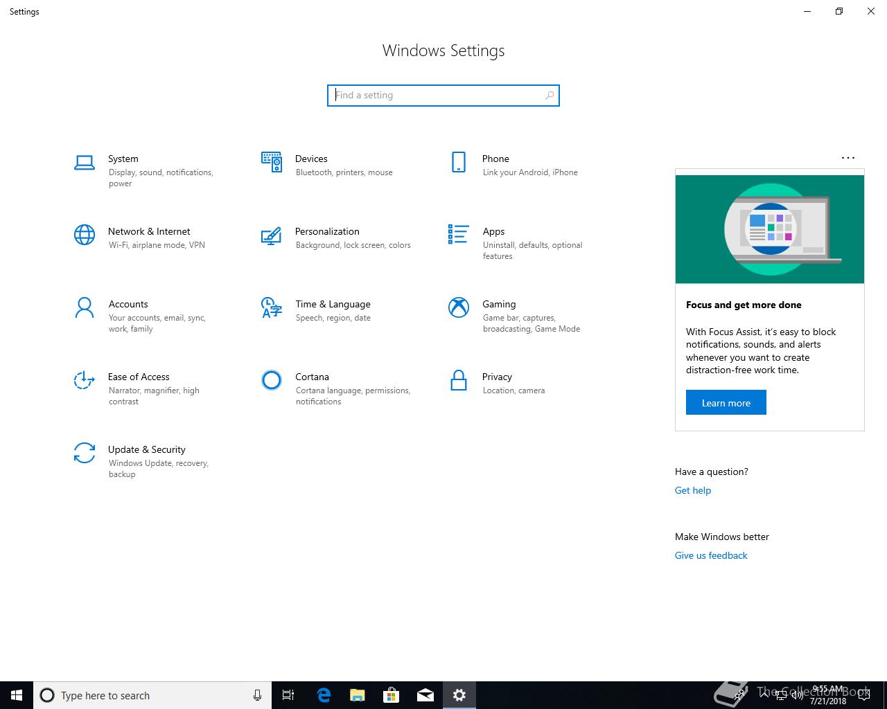Screen dimensions: 887x709
Task: Select the Privacy lock icon
Action: click(459, 380)
